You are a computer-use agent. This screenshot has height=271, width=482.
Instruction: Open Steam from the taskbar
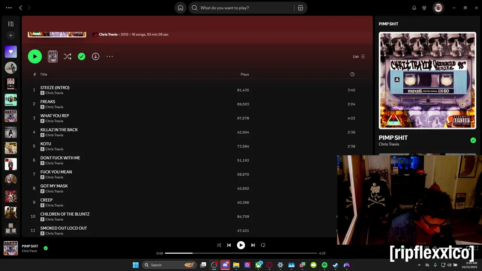coord(336,265)
